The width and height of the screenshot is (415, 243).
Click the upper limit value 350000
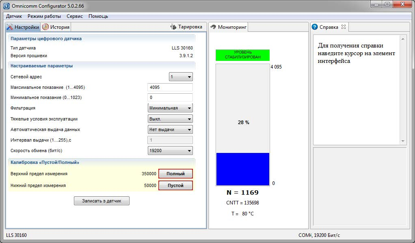[x=149, y=174]
